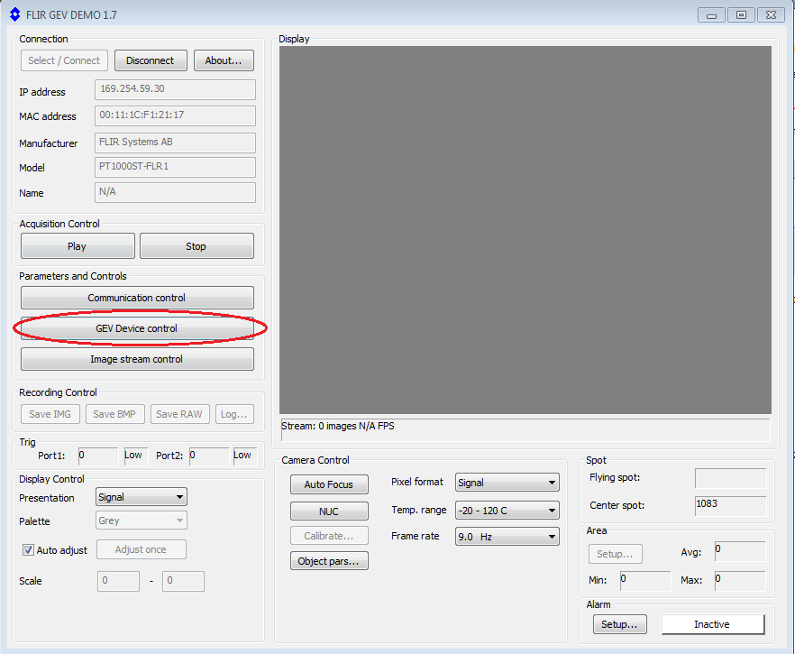
Task: Open the Log... dialog
Action: pyautogui.click(x=234, y=414)
